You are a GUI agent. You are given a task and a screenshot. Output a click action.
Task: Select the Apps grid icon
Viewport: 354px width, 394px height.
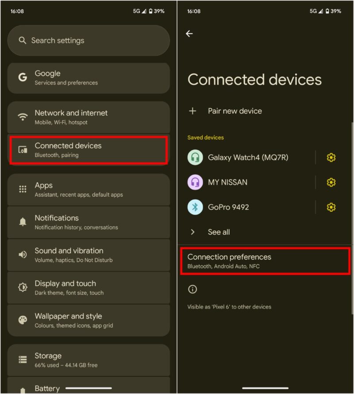tap(23, 189)
